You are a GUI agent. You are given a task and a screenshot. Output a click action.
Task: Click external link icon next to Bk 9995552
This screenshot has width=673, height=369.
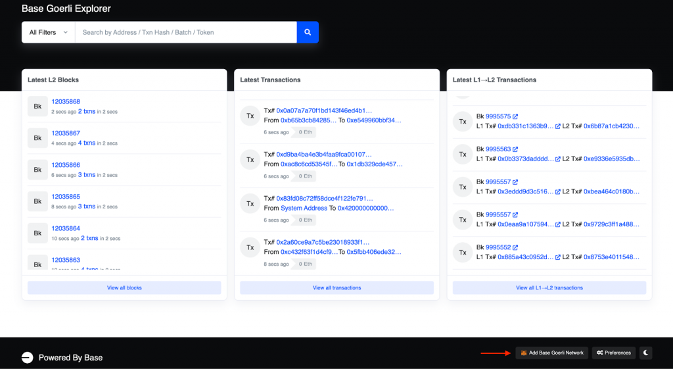[515, 247]
